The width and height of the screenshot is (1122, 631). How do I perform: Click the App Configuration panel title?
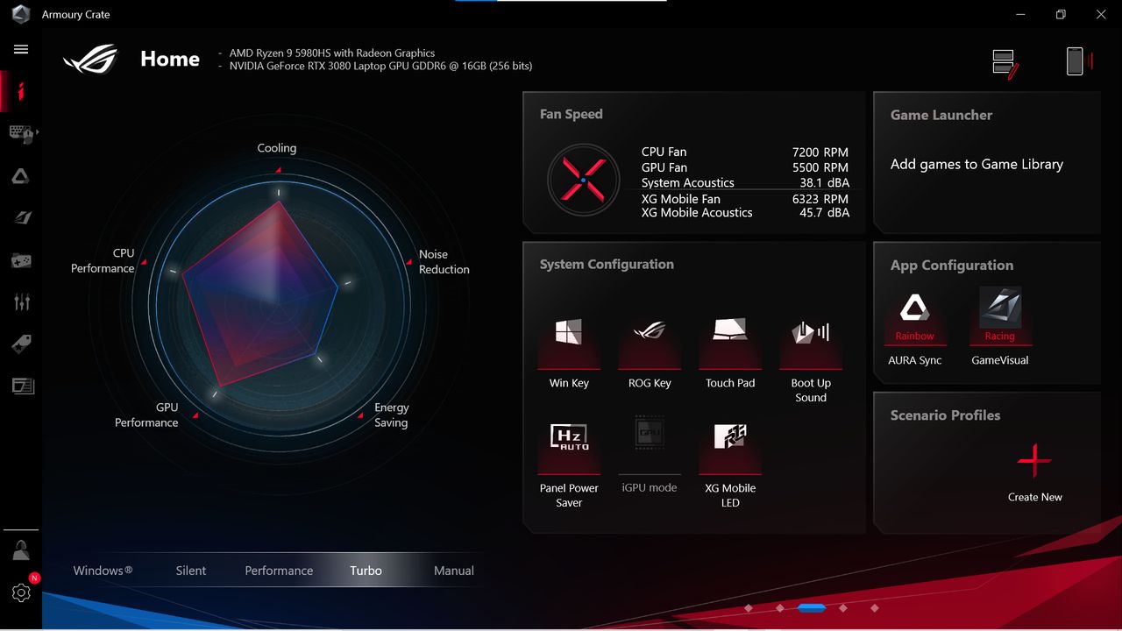pyautogui.click(x=952, y=265)
